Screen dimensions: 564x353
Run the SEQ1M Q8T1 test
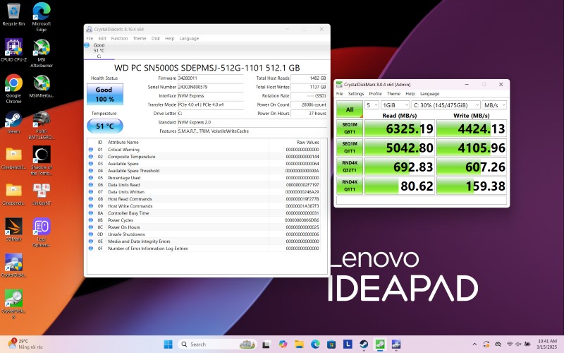click(350, 128)
